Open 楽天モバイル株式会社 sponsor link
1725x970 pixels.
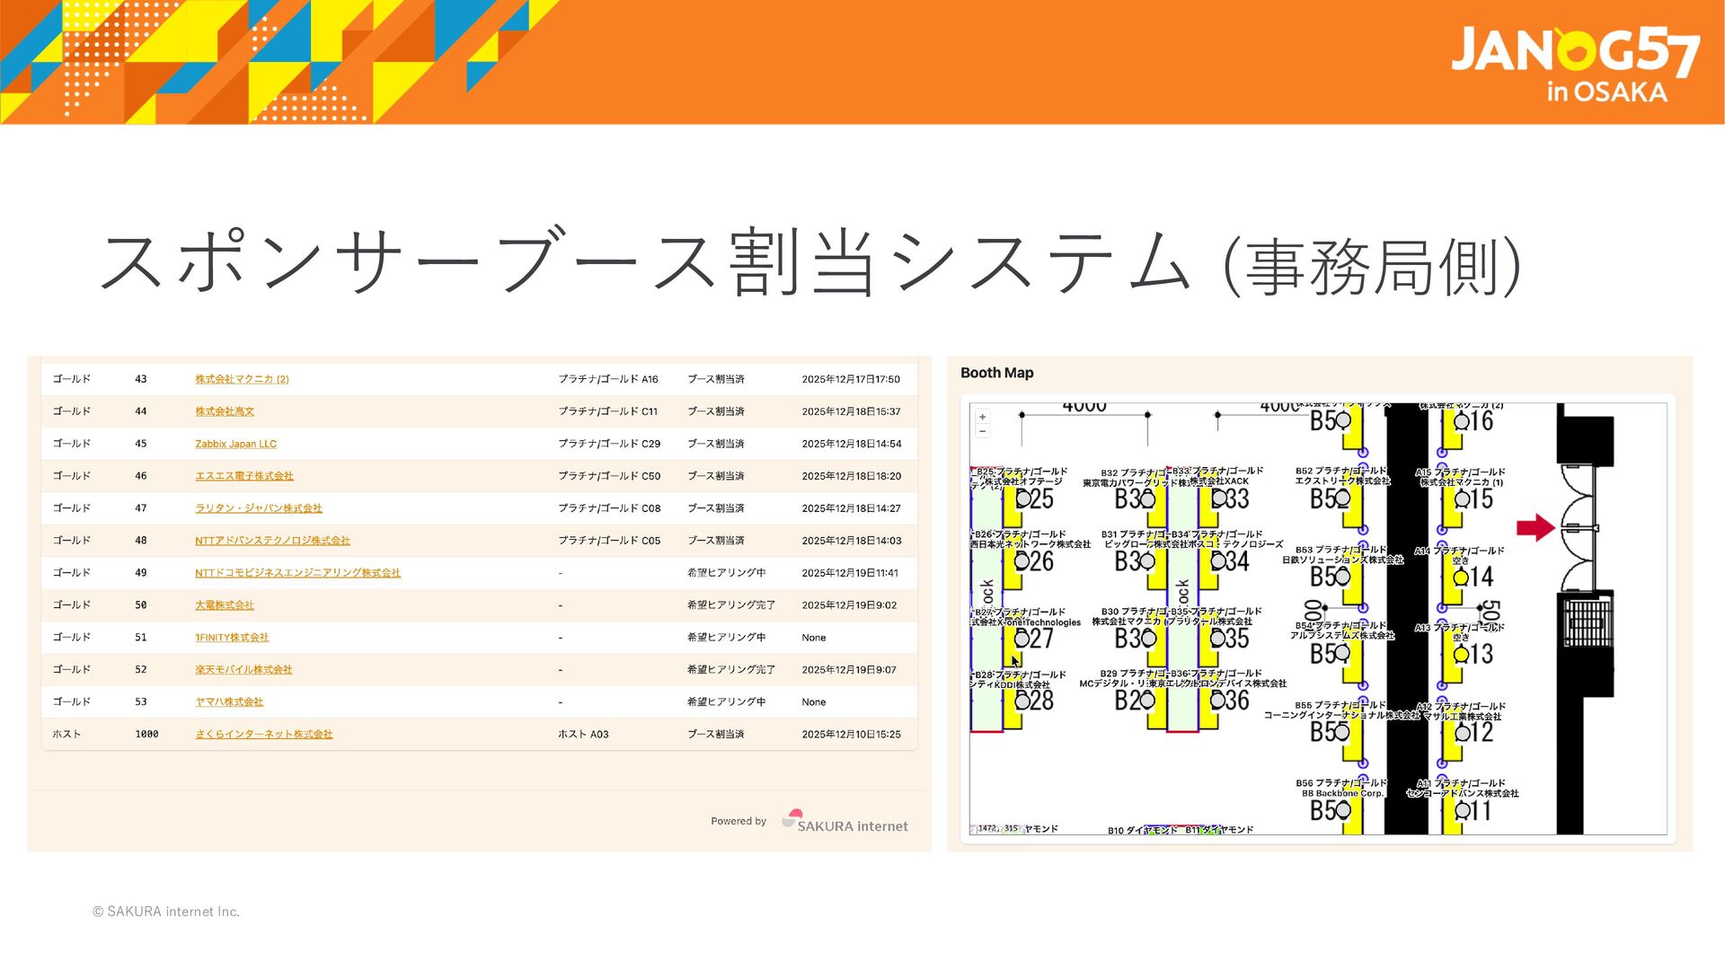243,670
